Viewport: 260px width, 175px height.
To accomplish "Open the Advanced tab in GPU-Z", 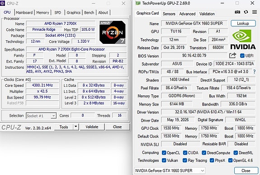I will coord(187,14).
